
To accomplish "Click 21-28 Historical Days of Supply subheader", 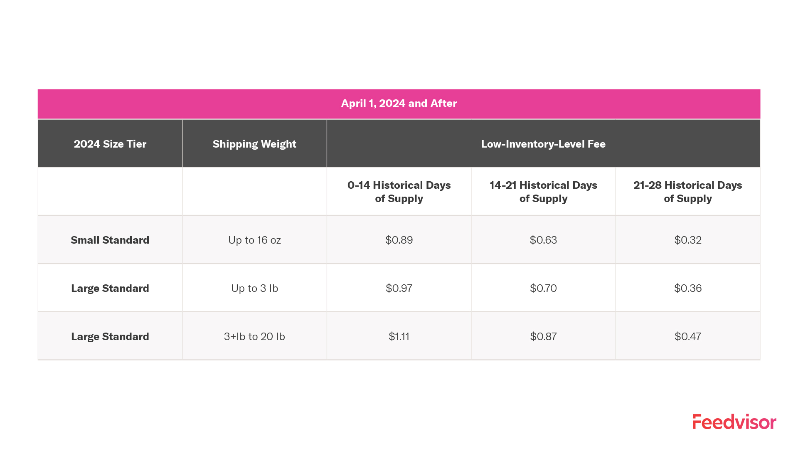I will pos(687,192).
